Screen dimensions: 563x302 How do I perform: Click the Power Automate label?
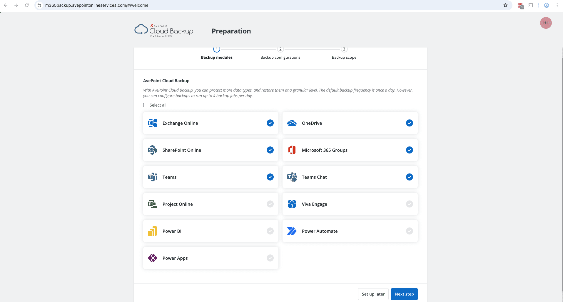tap(320, 231)
